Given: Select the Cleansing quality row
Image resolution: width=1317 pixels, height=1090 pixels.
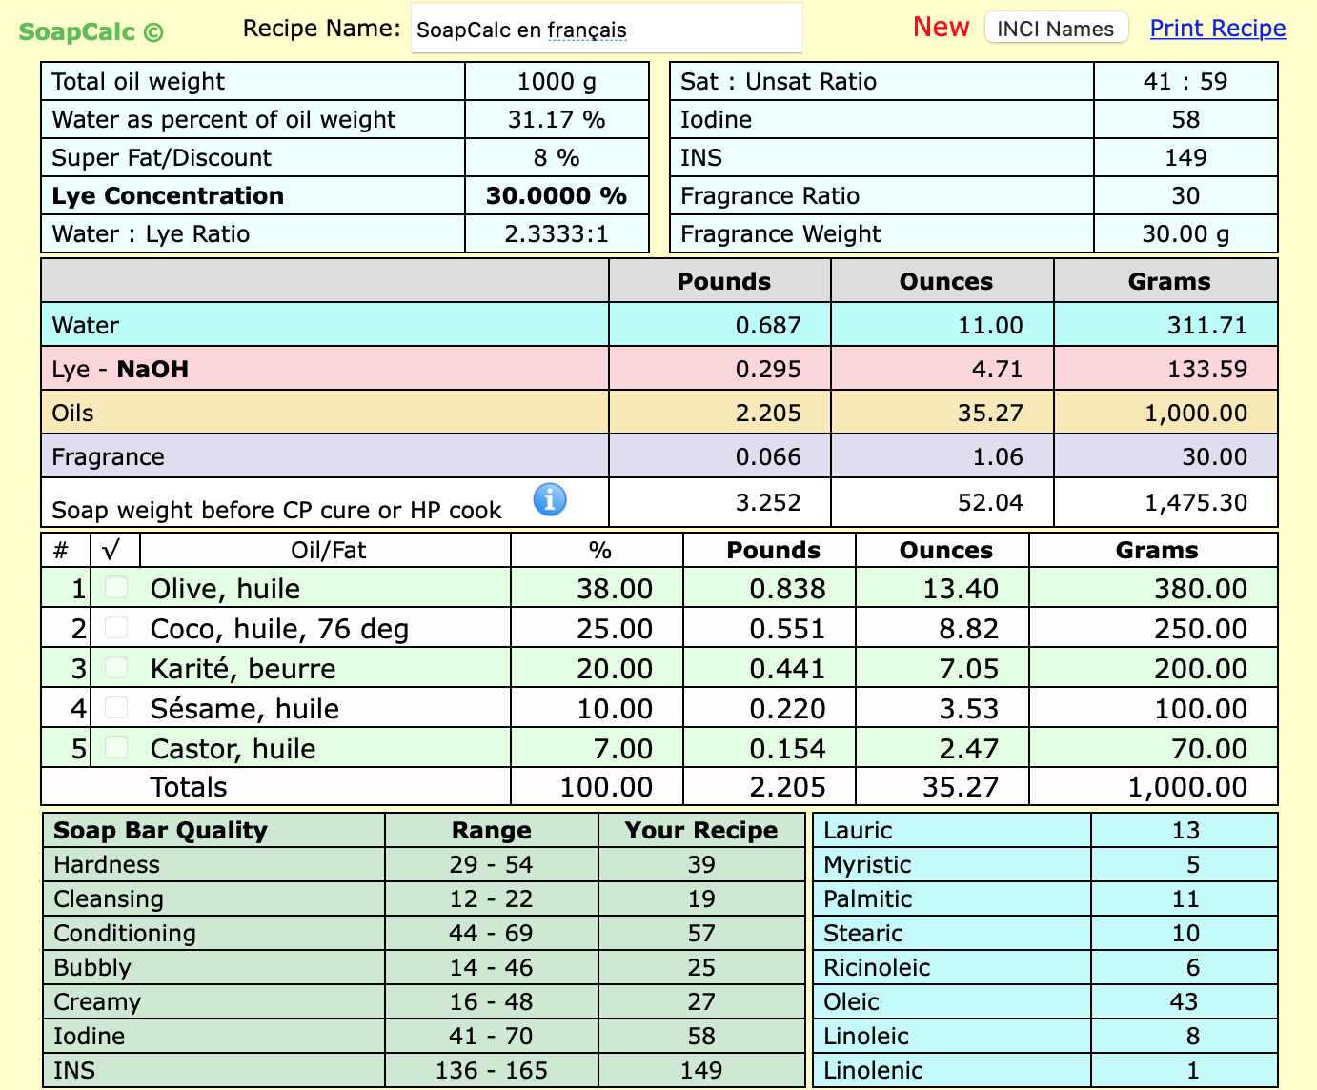Looking at the screenshot, I should click(x=109, y=899).
